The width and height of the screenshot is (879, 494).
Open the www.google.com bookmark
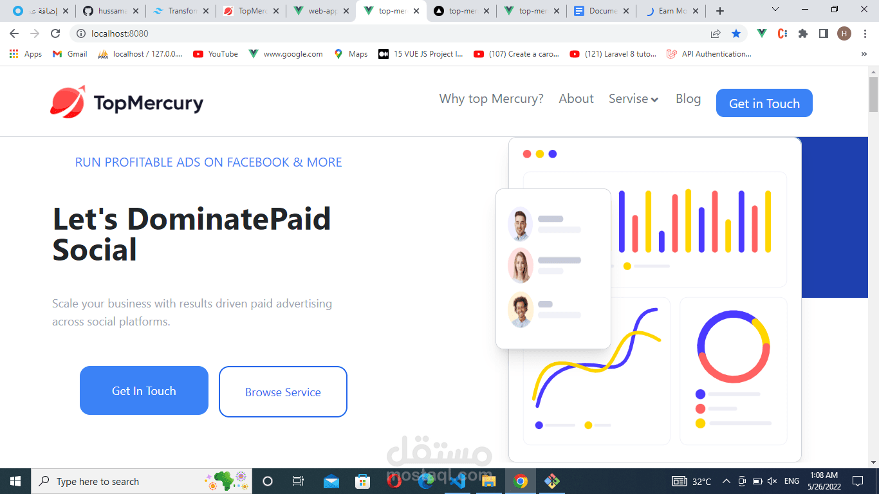286,54
